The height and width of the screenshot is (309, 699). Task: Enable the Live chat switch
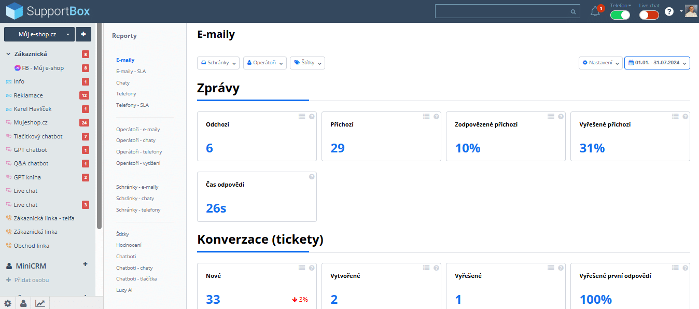(x=649, y=15)
